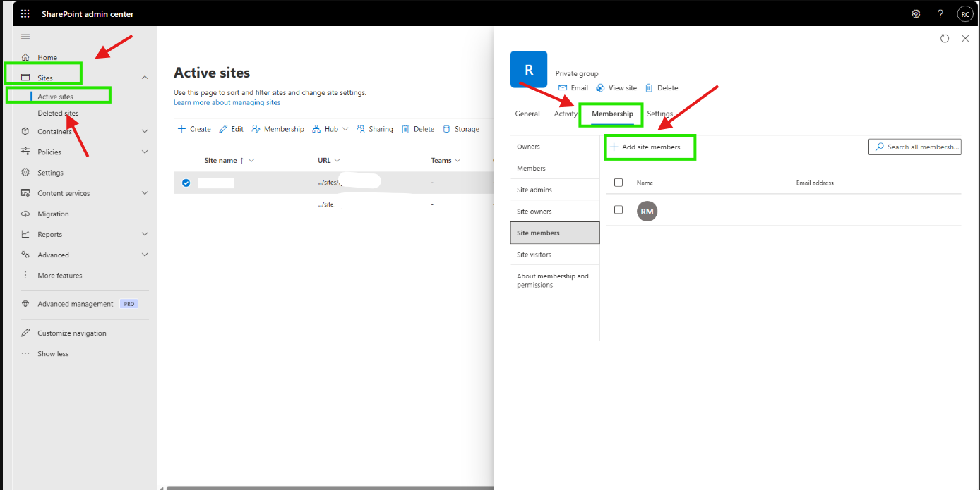Image resolution: width=980 pixels, height=490 pixels.
Task: Select the Membership tab
Action: point(612,114)
